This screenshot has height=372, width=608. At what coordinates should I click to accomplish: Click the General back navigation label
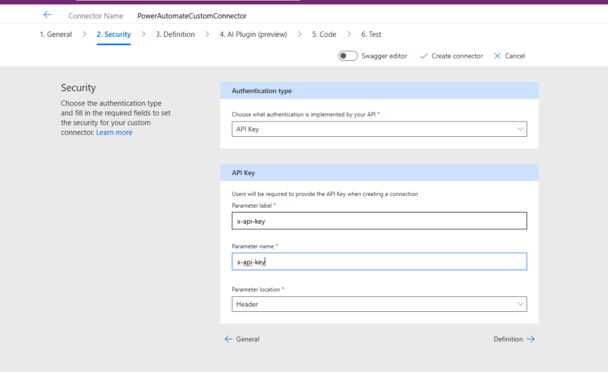247,339
